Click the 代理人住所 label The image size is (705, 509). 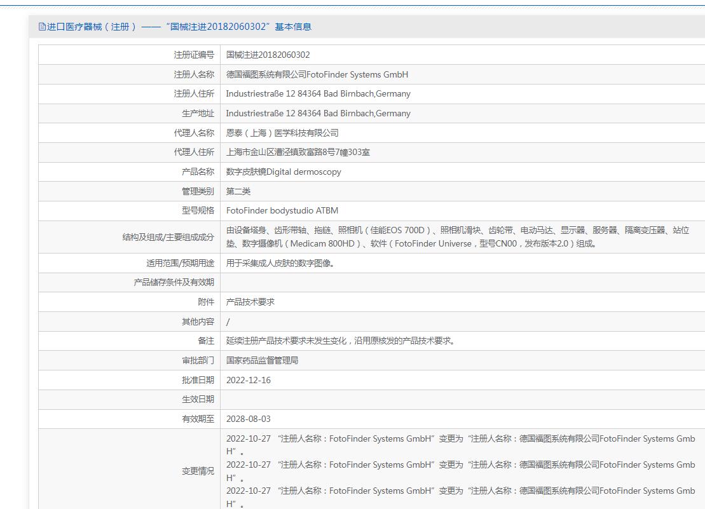tap(194, 153)
